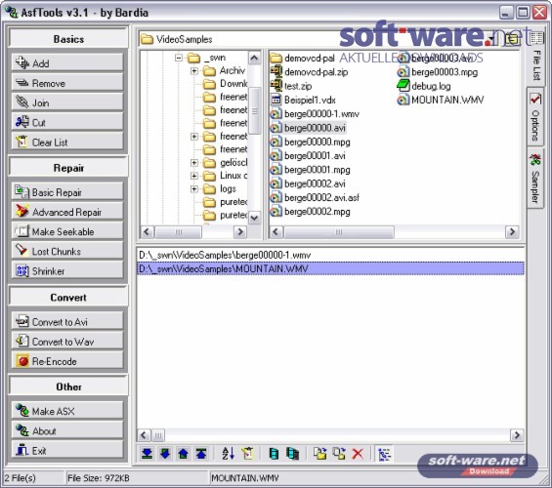Click file browser scroll right arrow
Viewport: 552px width, 488px height.
(x=512, y=231)
